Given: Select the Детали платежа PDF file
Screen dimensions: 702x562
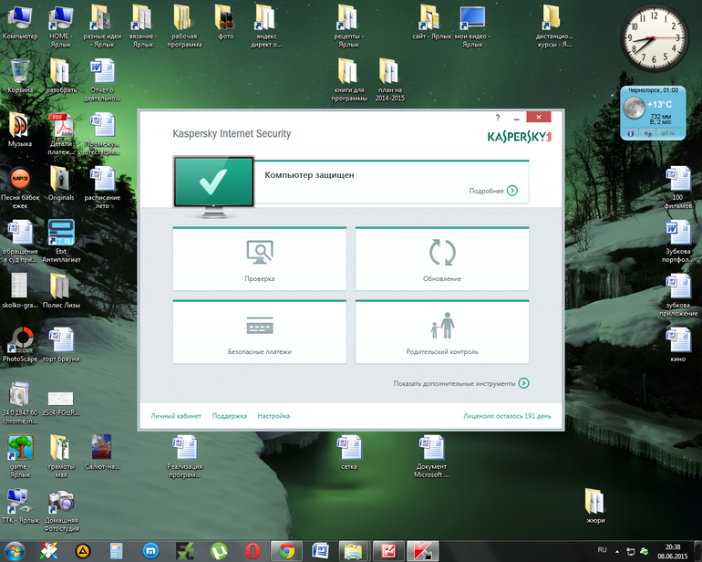Looking at the screenshot, I should (x=61, y=133).
